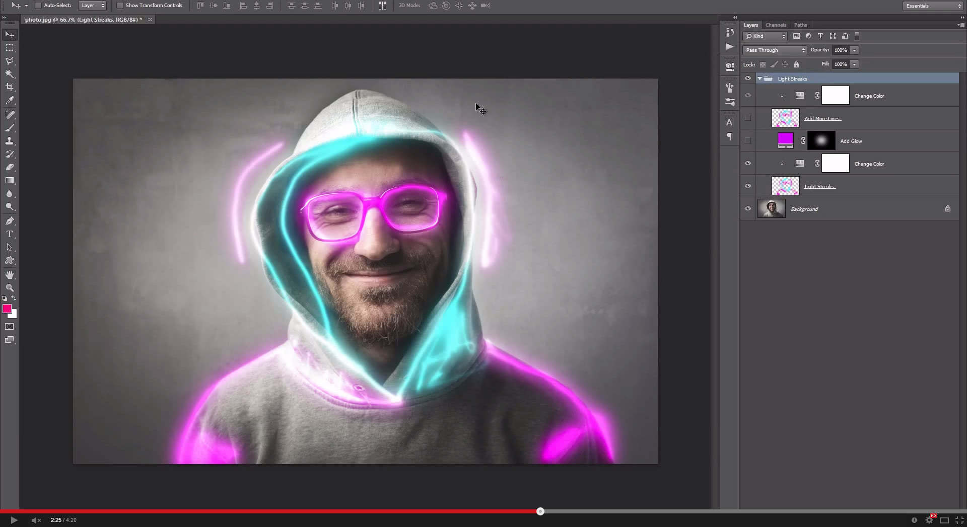Enable Show Transform Controls in the options bar
Viewport: 967px width, 527px height.
pos(120,6)
